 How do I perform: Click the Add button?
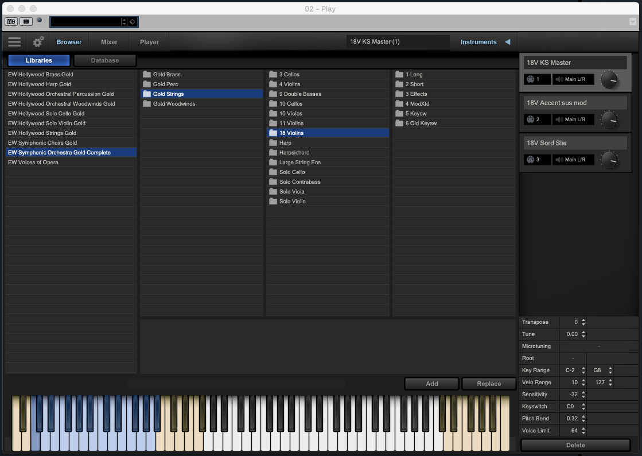[431, 384]
